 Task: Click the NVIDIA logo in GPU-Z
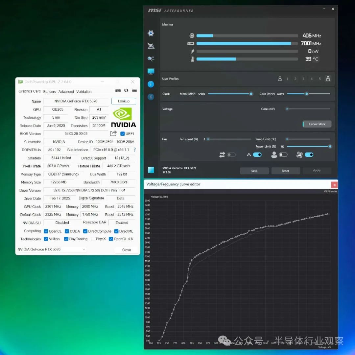point(123,117)
